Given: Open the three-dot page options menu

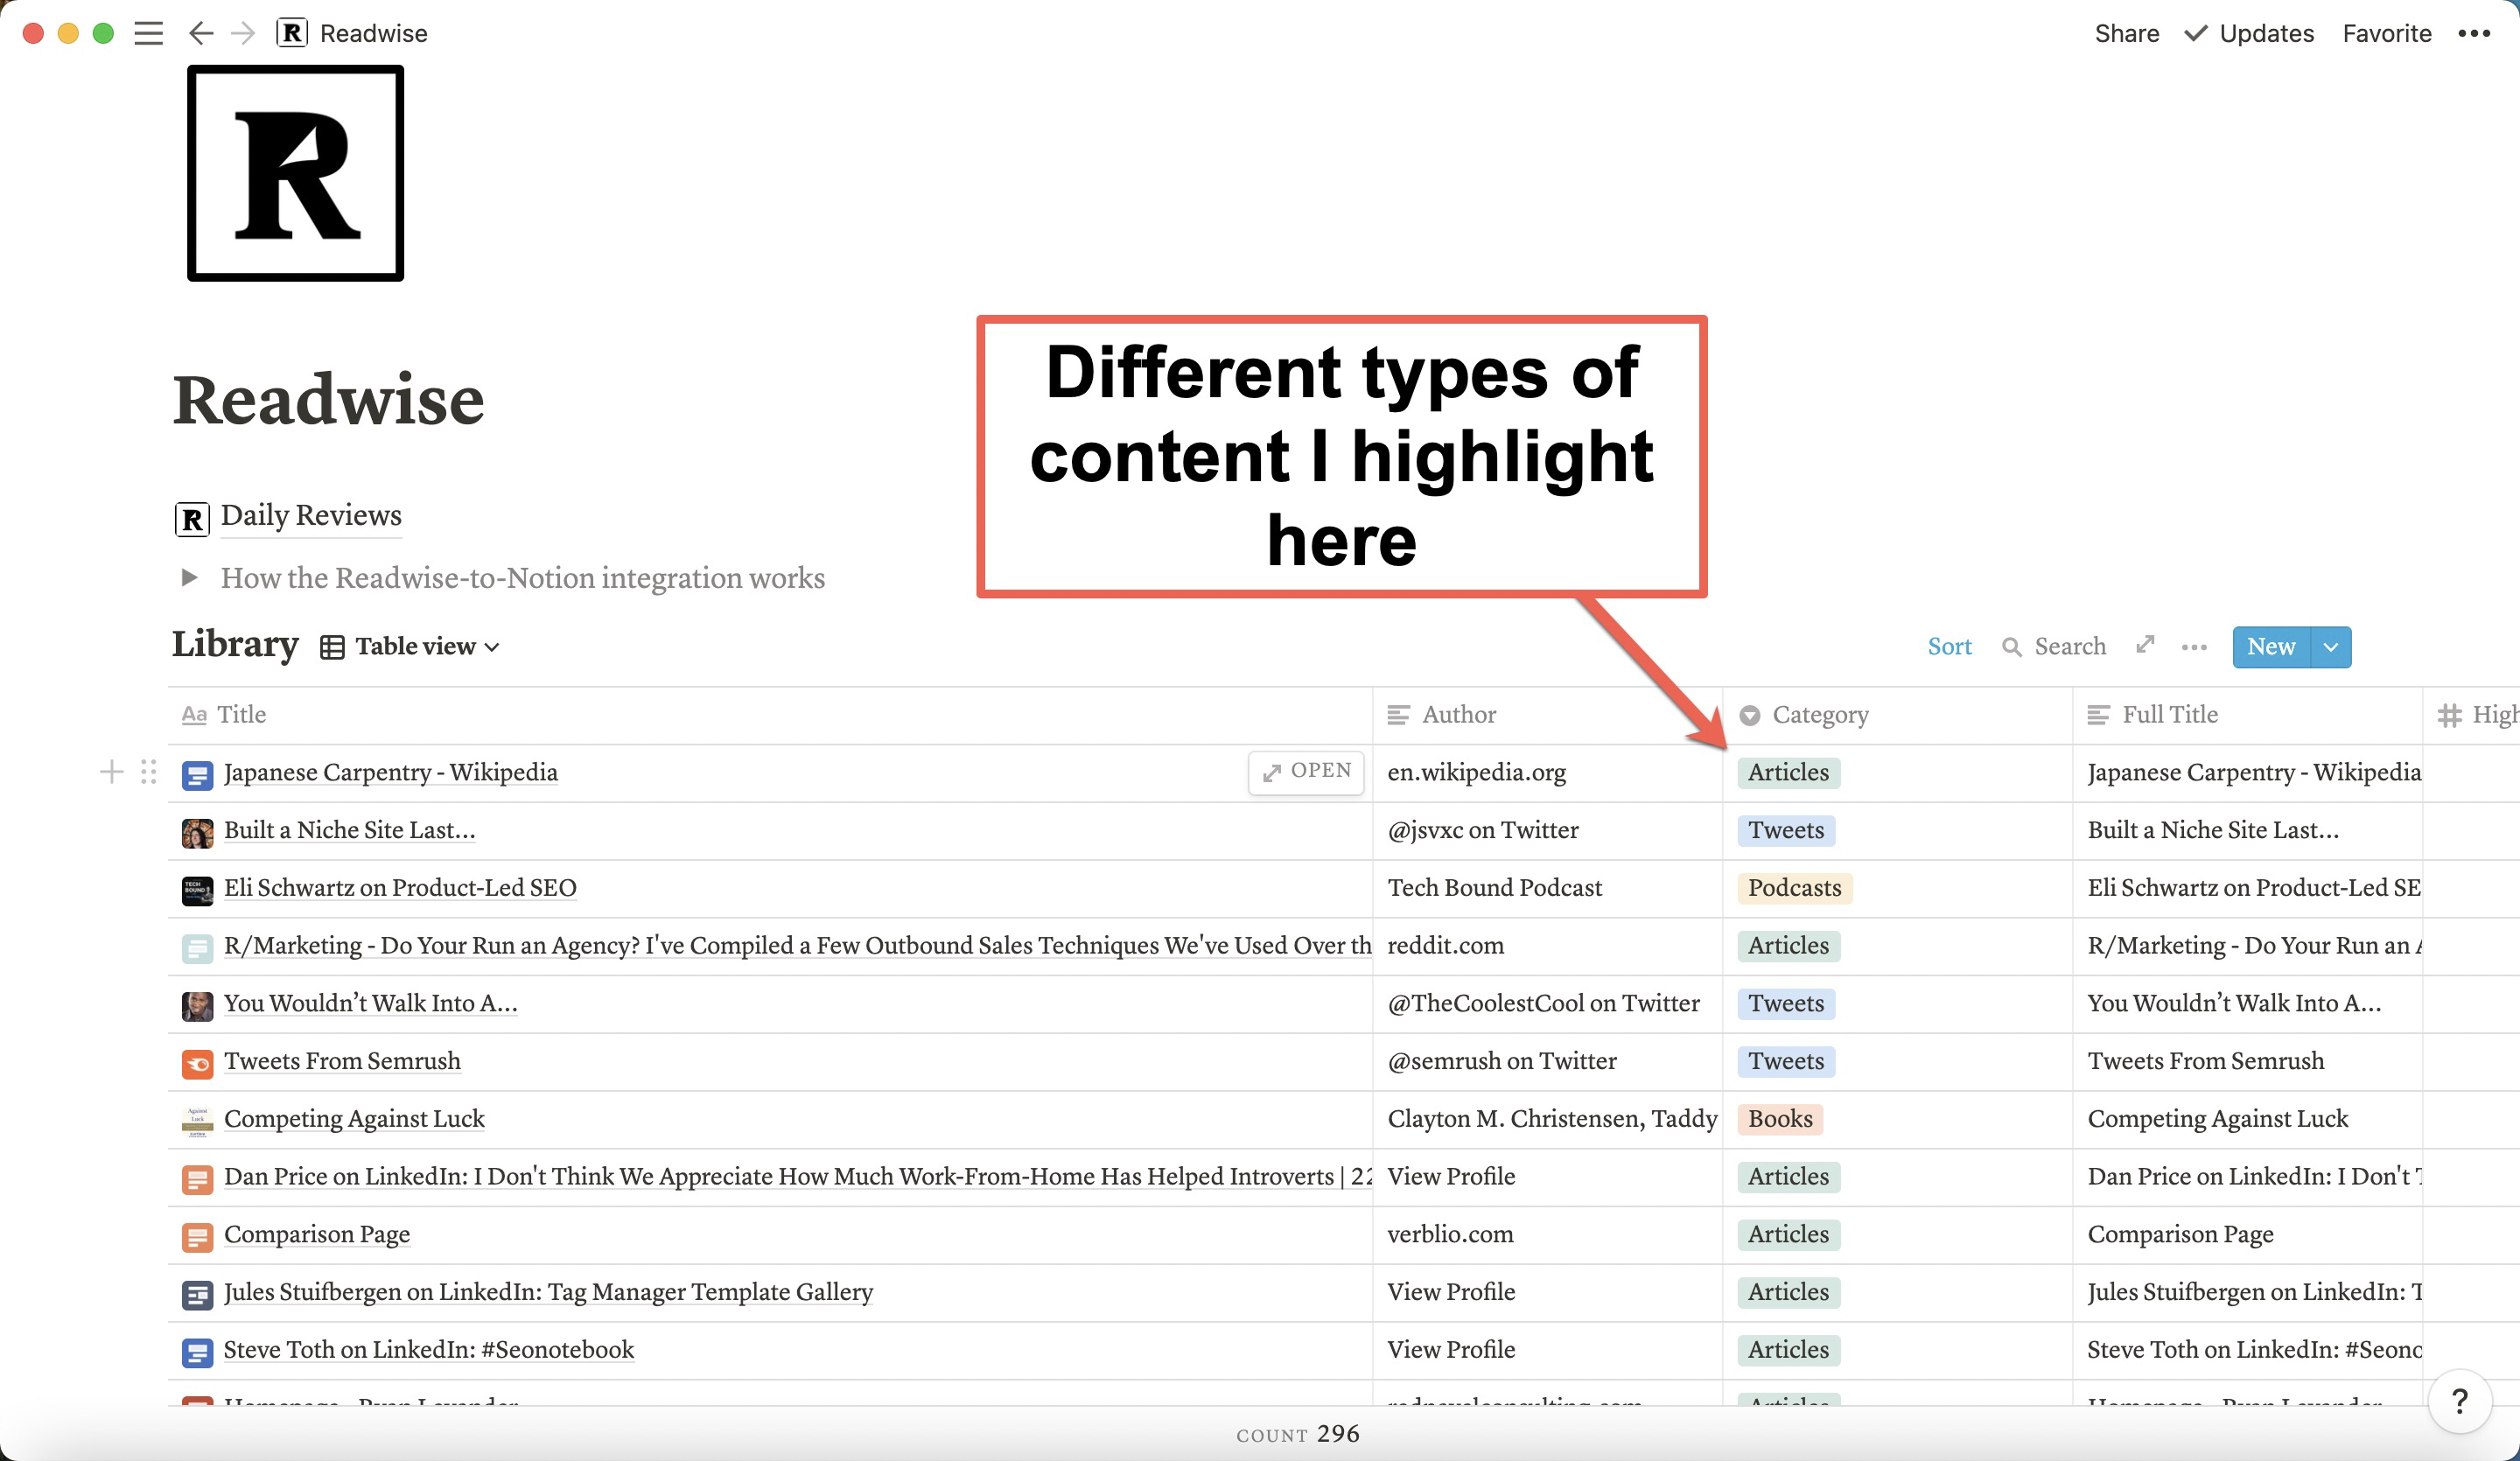Looking at the screenshot, I should (2474, 33).
